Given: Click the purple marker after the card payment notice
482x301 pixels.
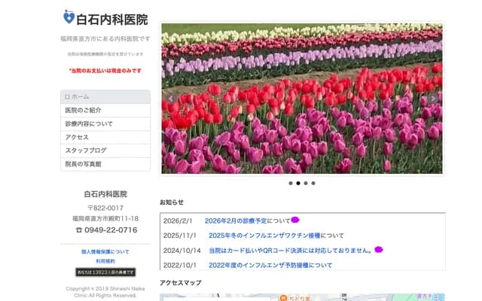Looking at the screenshot, I should tap(380, 250).
